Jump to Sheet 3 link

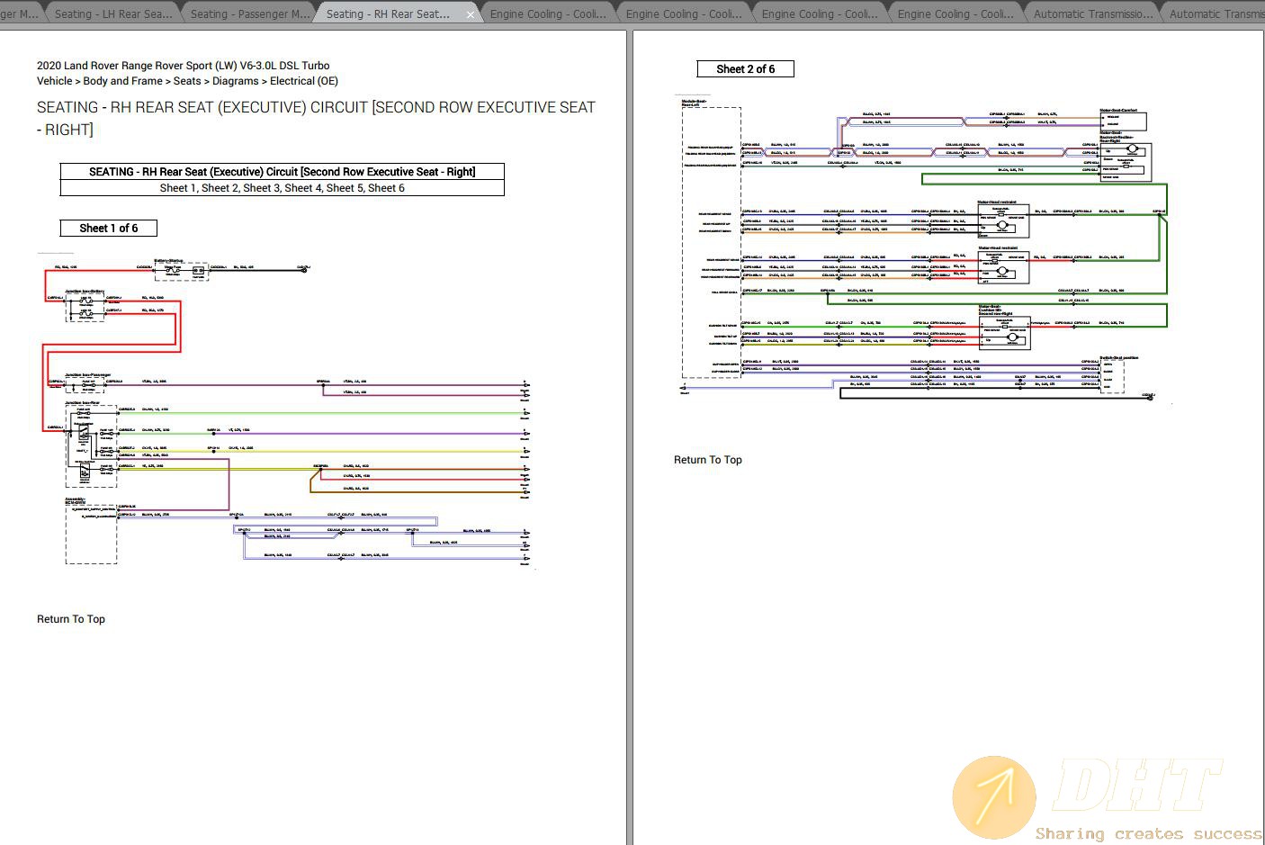(x=261, y=188)
